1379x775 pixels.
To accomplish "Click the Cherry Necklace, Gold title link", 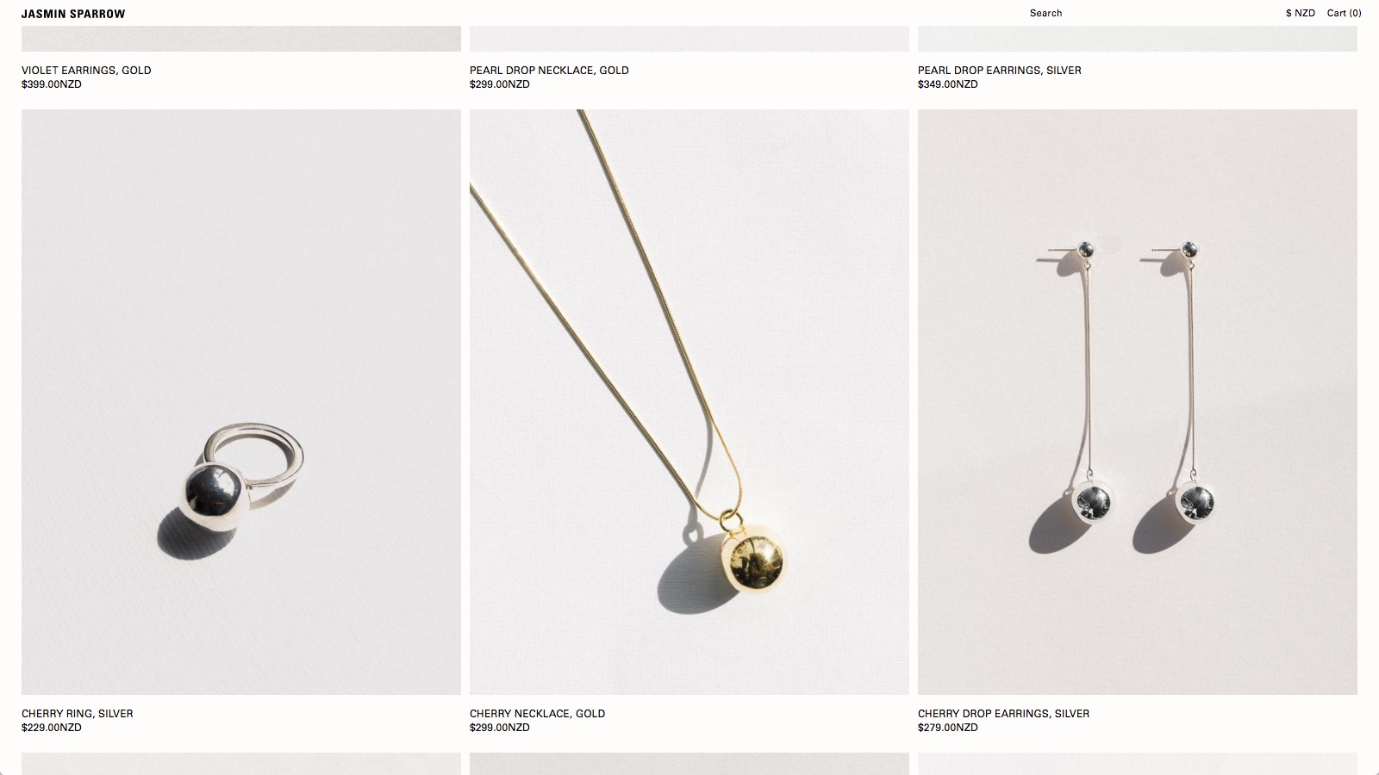I will pyautogui.click(x=537, y=714).
